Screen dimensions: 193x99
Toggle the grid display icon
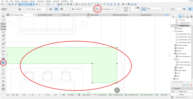point(36,4)
